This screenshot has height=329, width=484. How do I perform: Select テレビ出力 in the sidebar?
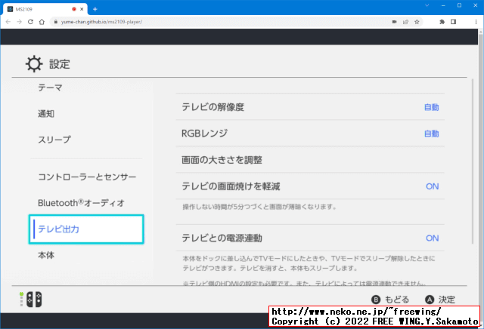pos(86,229)
